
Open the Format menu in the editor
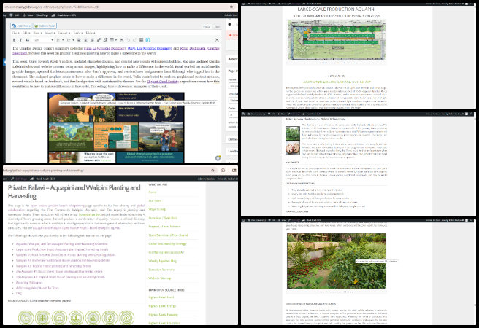coord(64,33)
